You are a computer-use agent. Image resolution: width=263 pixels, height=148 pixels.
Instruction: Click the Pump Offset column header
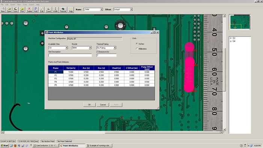(147, 68)
